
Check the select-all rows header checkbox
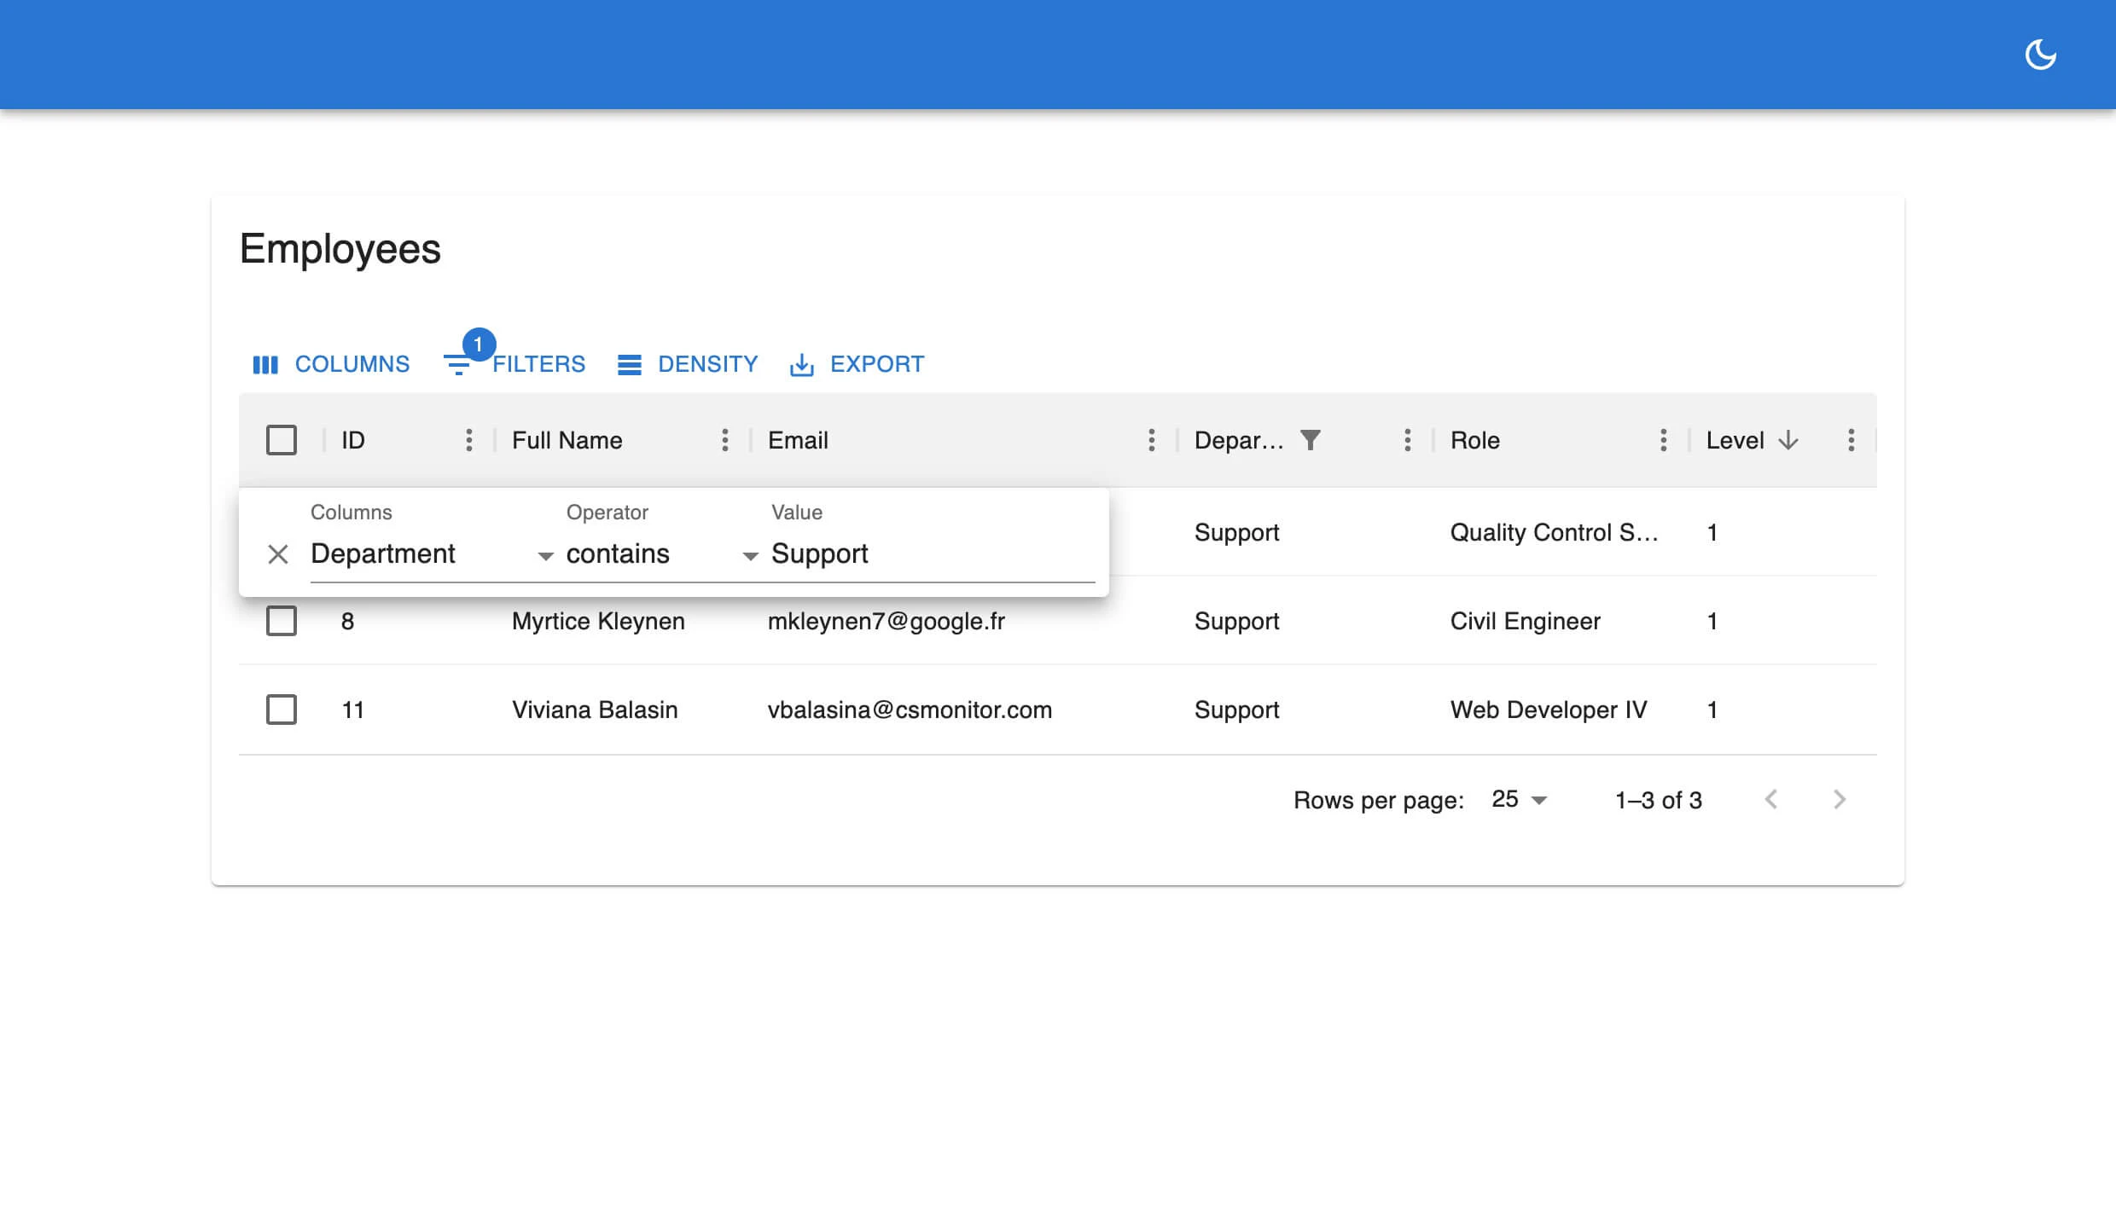click(282, 440)
